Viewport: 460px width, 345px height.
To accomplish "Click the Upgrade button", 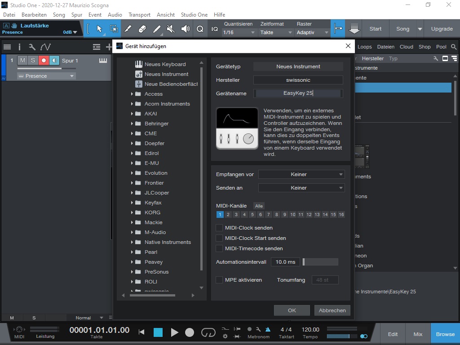I will point(442,29).
